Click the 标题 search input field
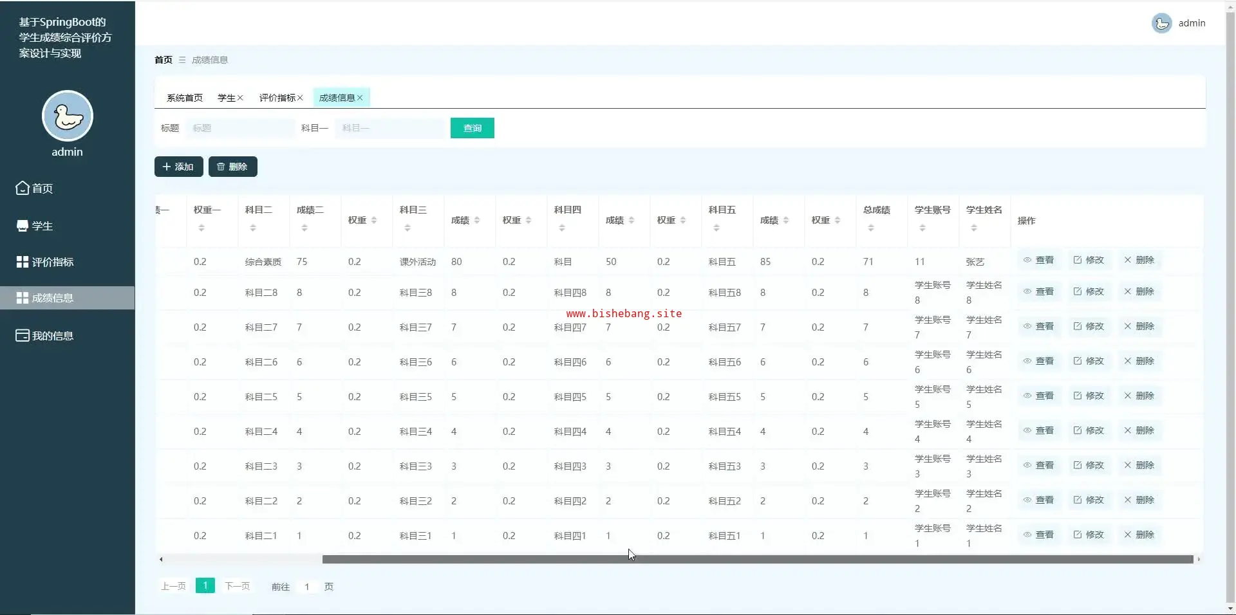 (240, 128)
